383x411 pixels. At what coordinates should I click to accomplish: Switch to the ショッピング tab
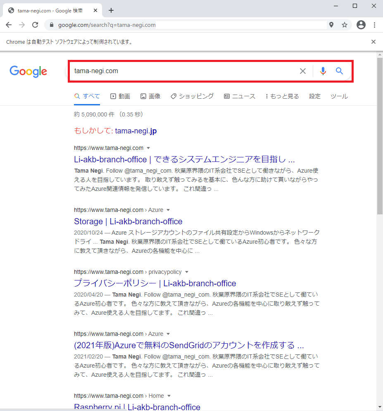(192, 96)
